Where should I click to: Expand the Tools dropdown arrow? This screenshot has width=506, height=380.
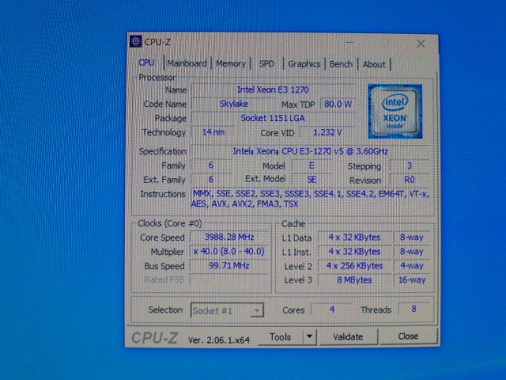309,336
